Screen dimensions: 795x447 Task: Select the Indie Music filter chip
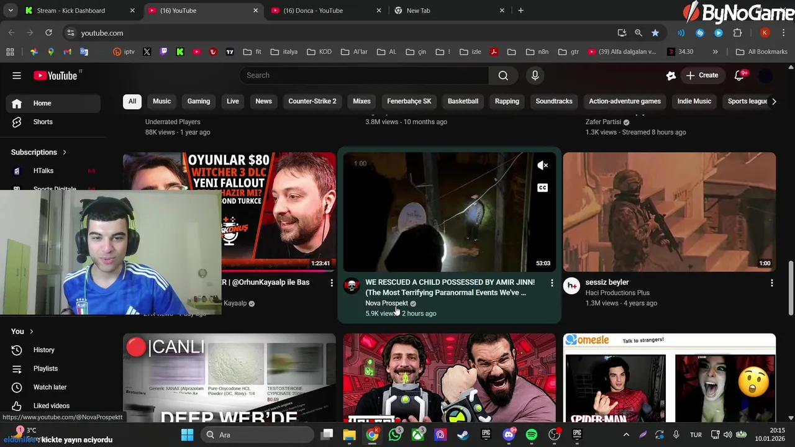tap(694, 101)
